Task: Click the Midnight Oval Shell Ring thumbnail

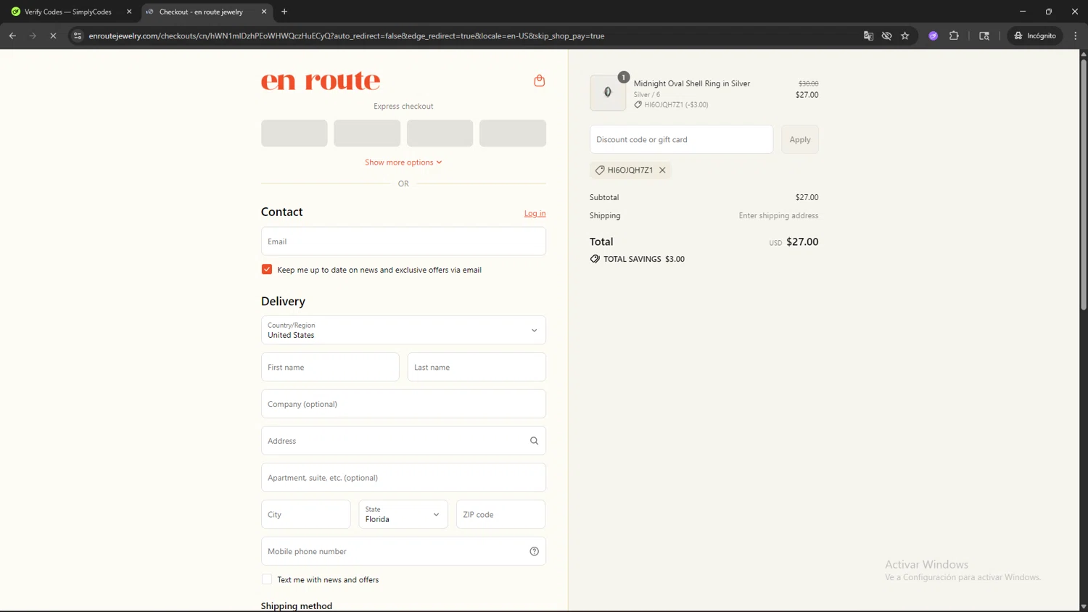Action: point(608,93)
